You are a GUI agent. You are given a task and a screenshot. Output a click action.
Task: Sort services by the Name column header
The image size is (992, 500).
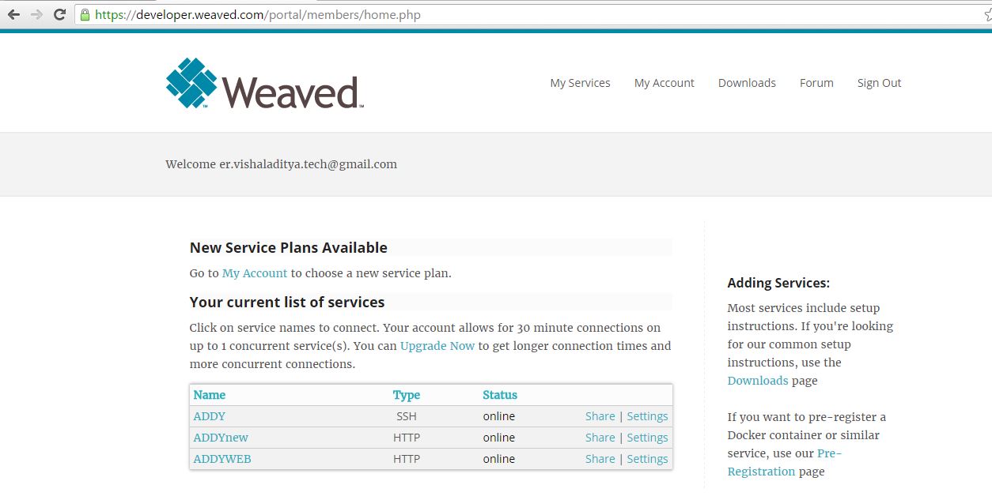(x=209, y=394)
